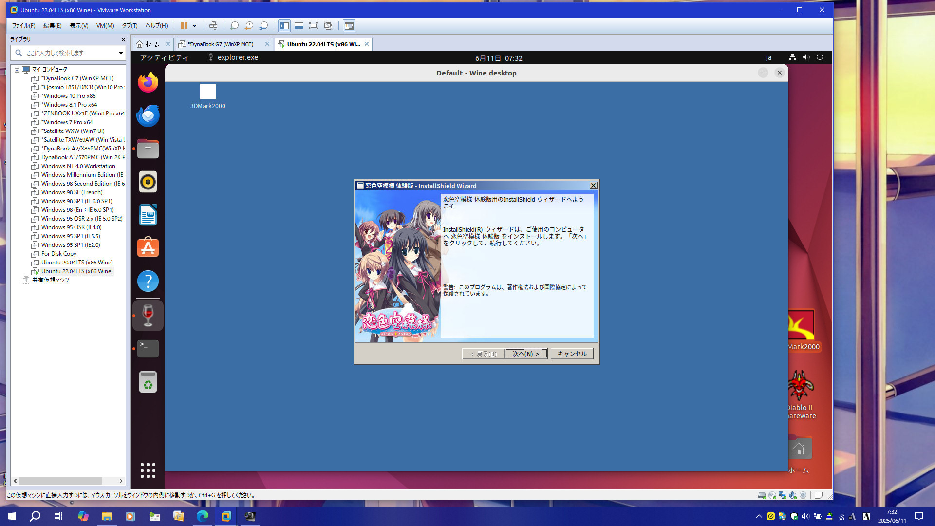Revert to snapshot using the clock-arrow icon

[249, 26]
